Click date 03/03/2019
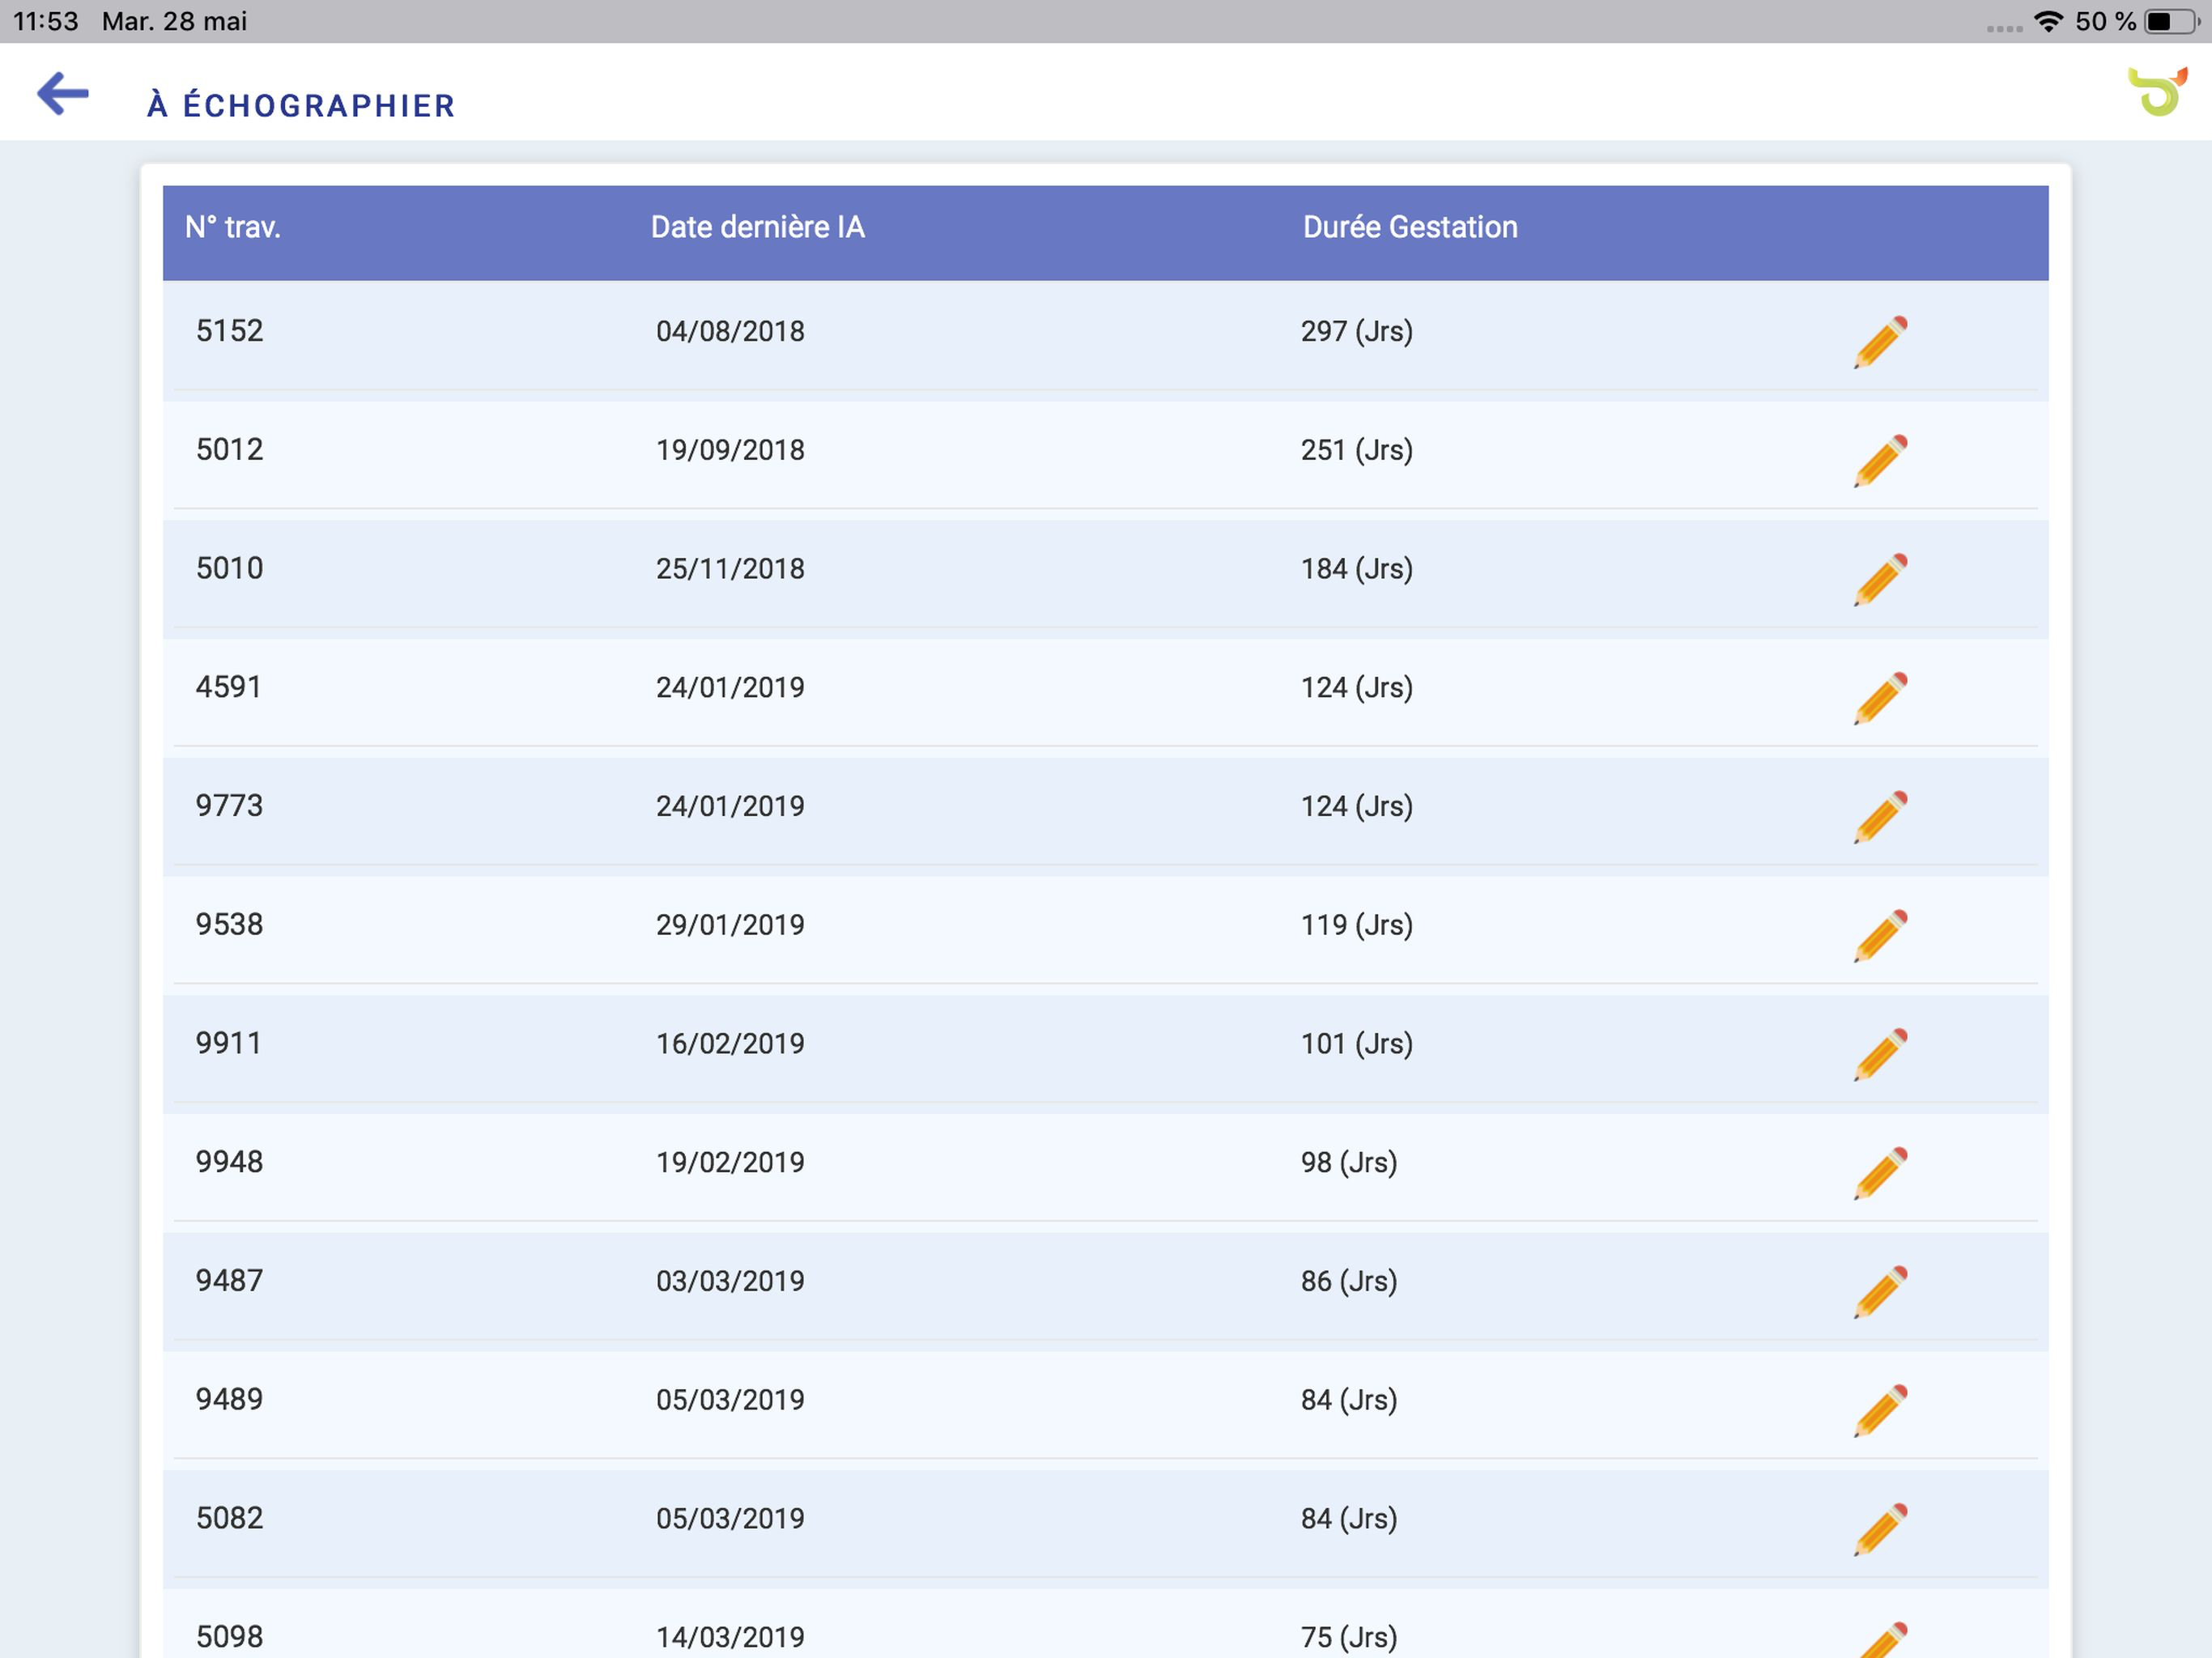The height and width of the screenshot is (1658, 2212). (730, 1281)
